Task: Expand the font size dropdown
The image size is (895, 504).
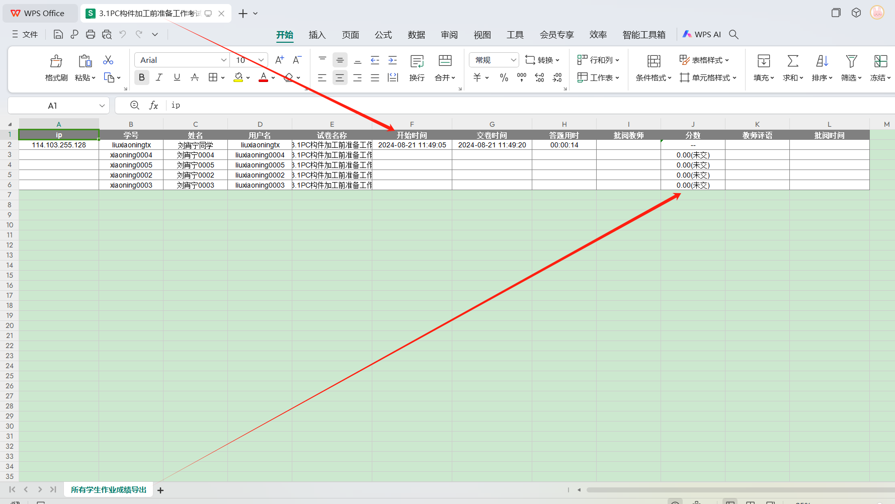Action: click(261, 60)
